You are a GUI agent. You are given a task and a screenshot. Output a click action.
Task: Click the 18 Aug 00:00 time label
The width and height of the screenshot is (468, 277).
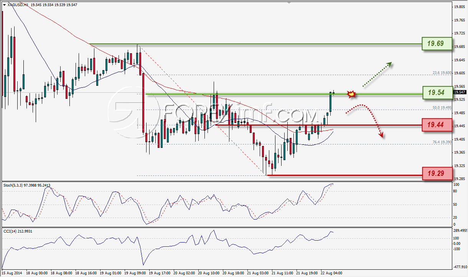click(x=37, y=273)
